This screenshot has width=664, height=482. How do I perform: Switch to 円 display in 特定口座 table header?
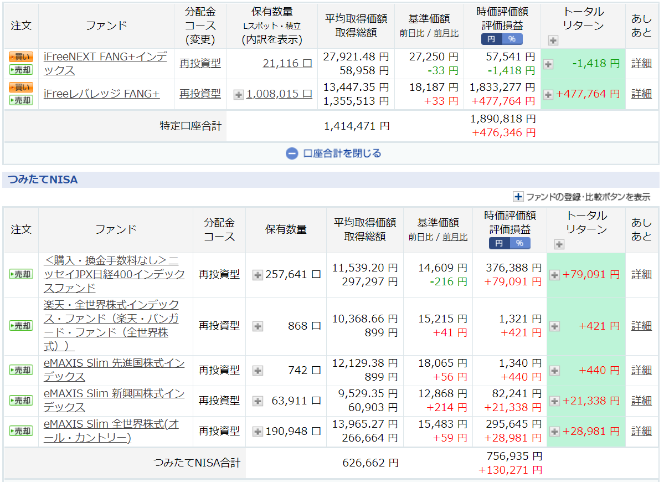(x=491, y=39)
